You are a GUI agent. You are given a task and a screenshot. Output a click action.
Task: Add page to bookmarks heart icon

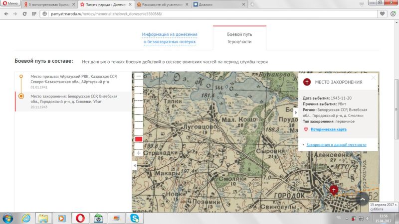[x=382, y=14]
